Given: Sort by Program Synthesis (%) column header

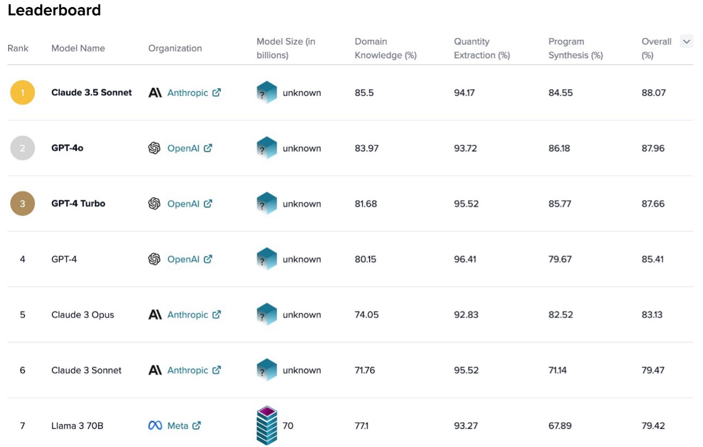Looking at the screenshot, I should pyautogui.click(x=575, y=48).
